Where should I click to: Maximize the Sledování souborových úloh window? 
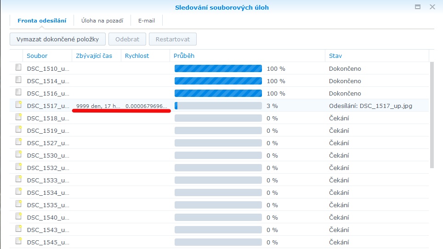tap(418, 7)
